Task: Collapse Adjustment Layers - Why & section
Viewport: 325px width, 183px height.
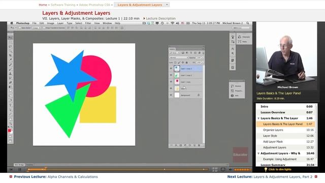Action: coord(258,154)
